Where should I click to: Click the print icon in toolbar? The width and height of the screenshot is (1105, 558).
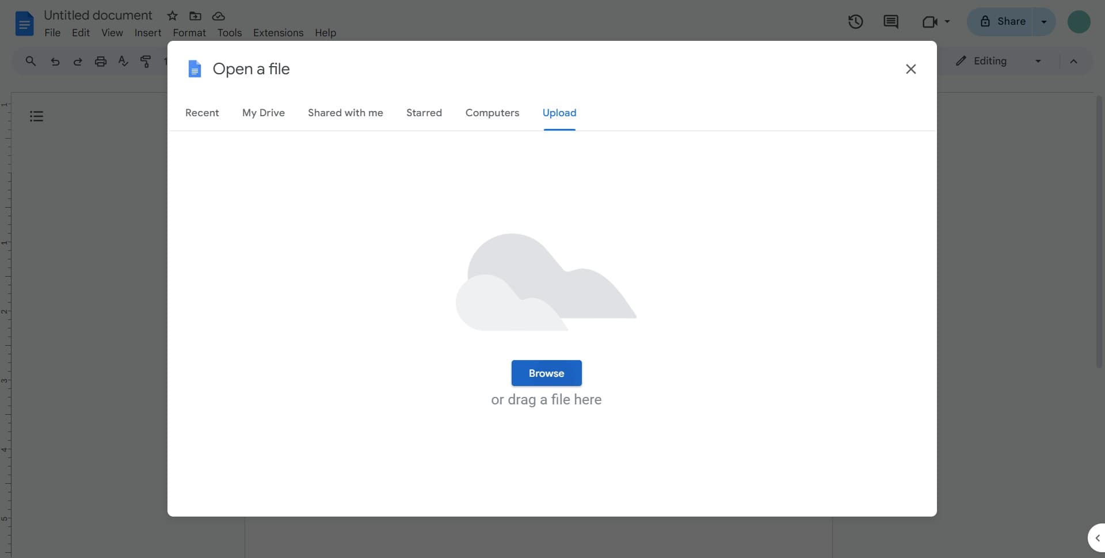tap(101, 62)
